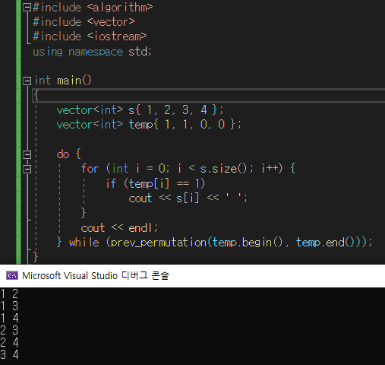Collapse the do-while block fold marker
This screenshot has width=385, height=365.
point(27,154)
